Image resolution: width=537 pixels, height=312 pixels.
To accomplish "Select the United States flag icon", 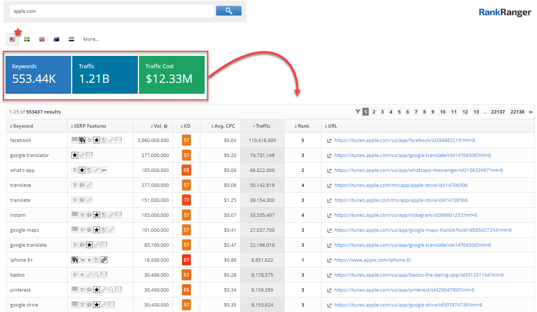I will (12, 39).
